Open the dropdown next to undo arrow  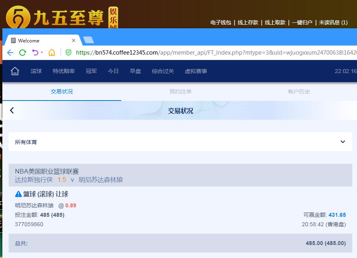click(42, 53)
